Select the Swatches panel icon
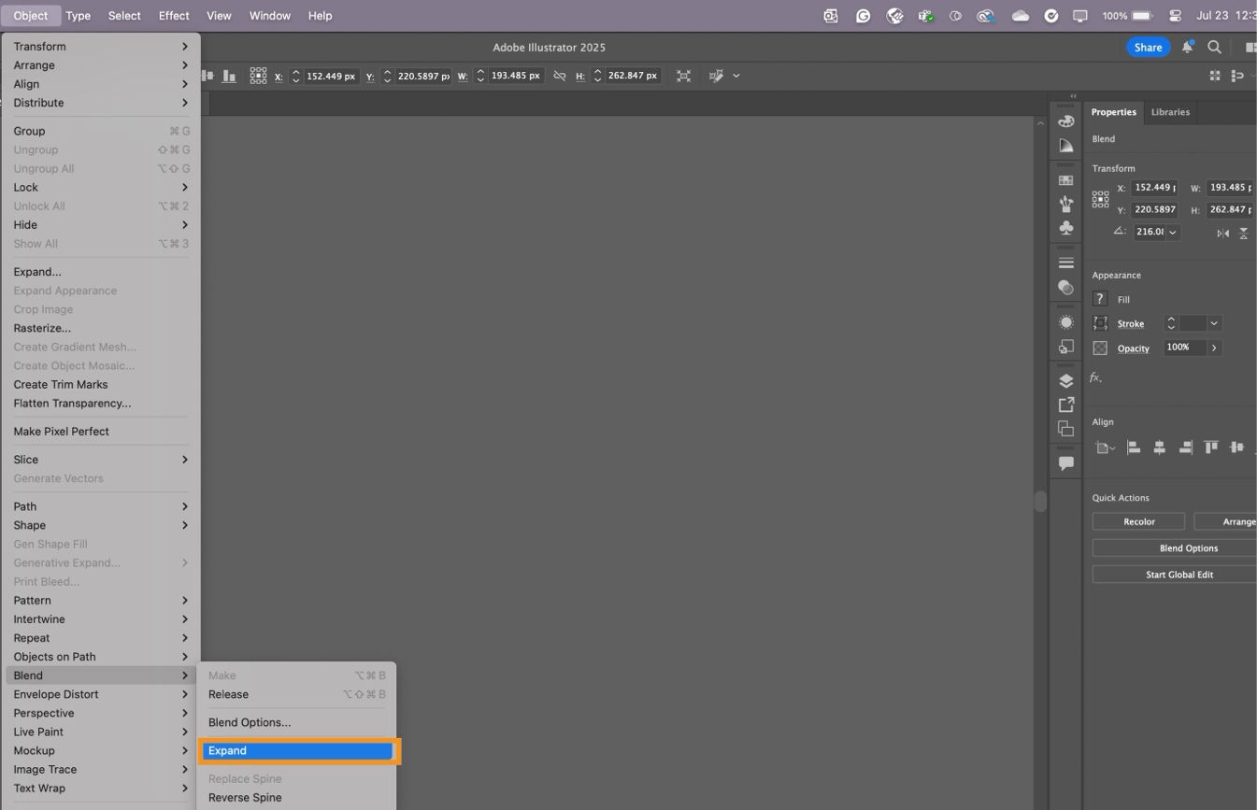1257x810 pixels. (1065, 179)
